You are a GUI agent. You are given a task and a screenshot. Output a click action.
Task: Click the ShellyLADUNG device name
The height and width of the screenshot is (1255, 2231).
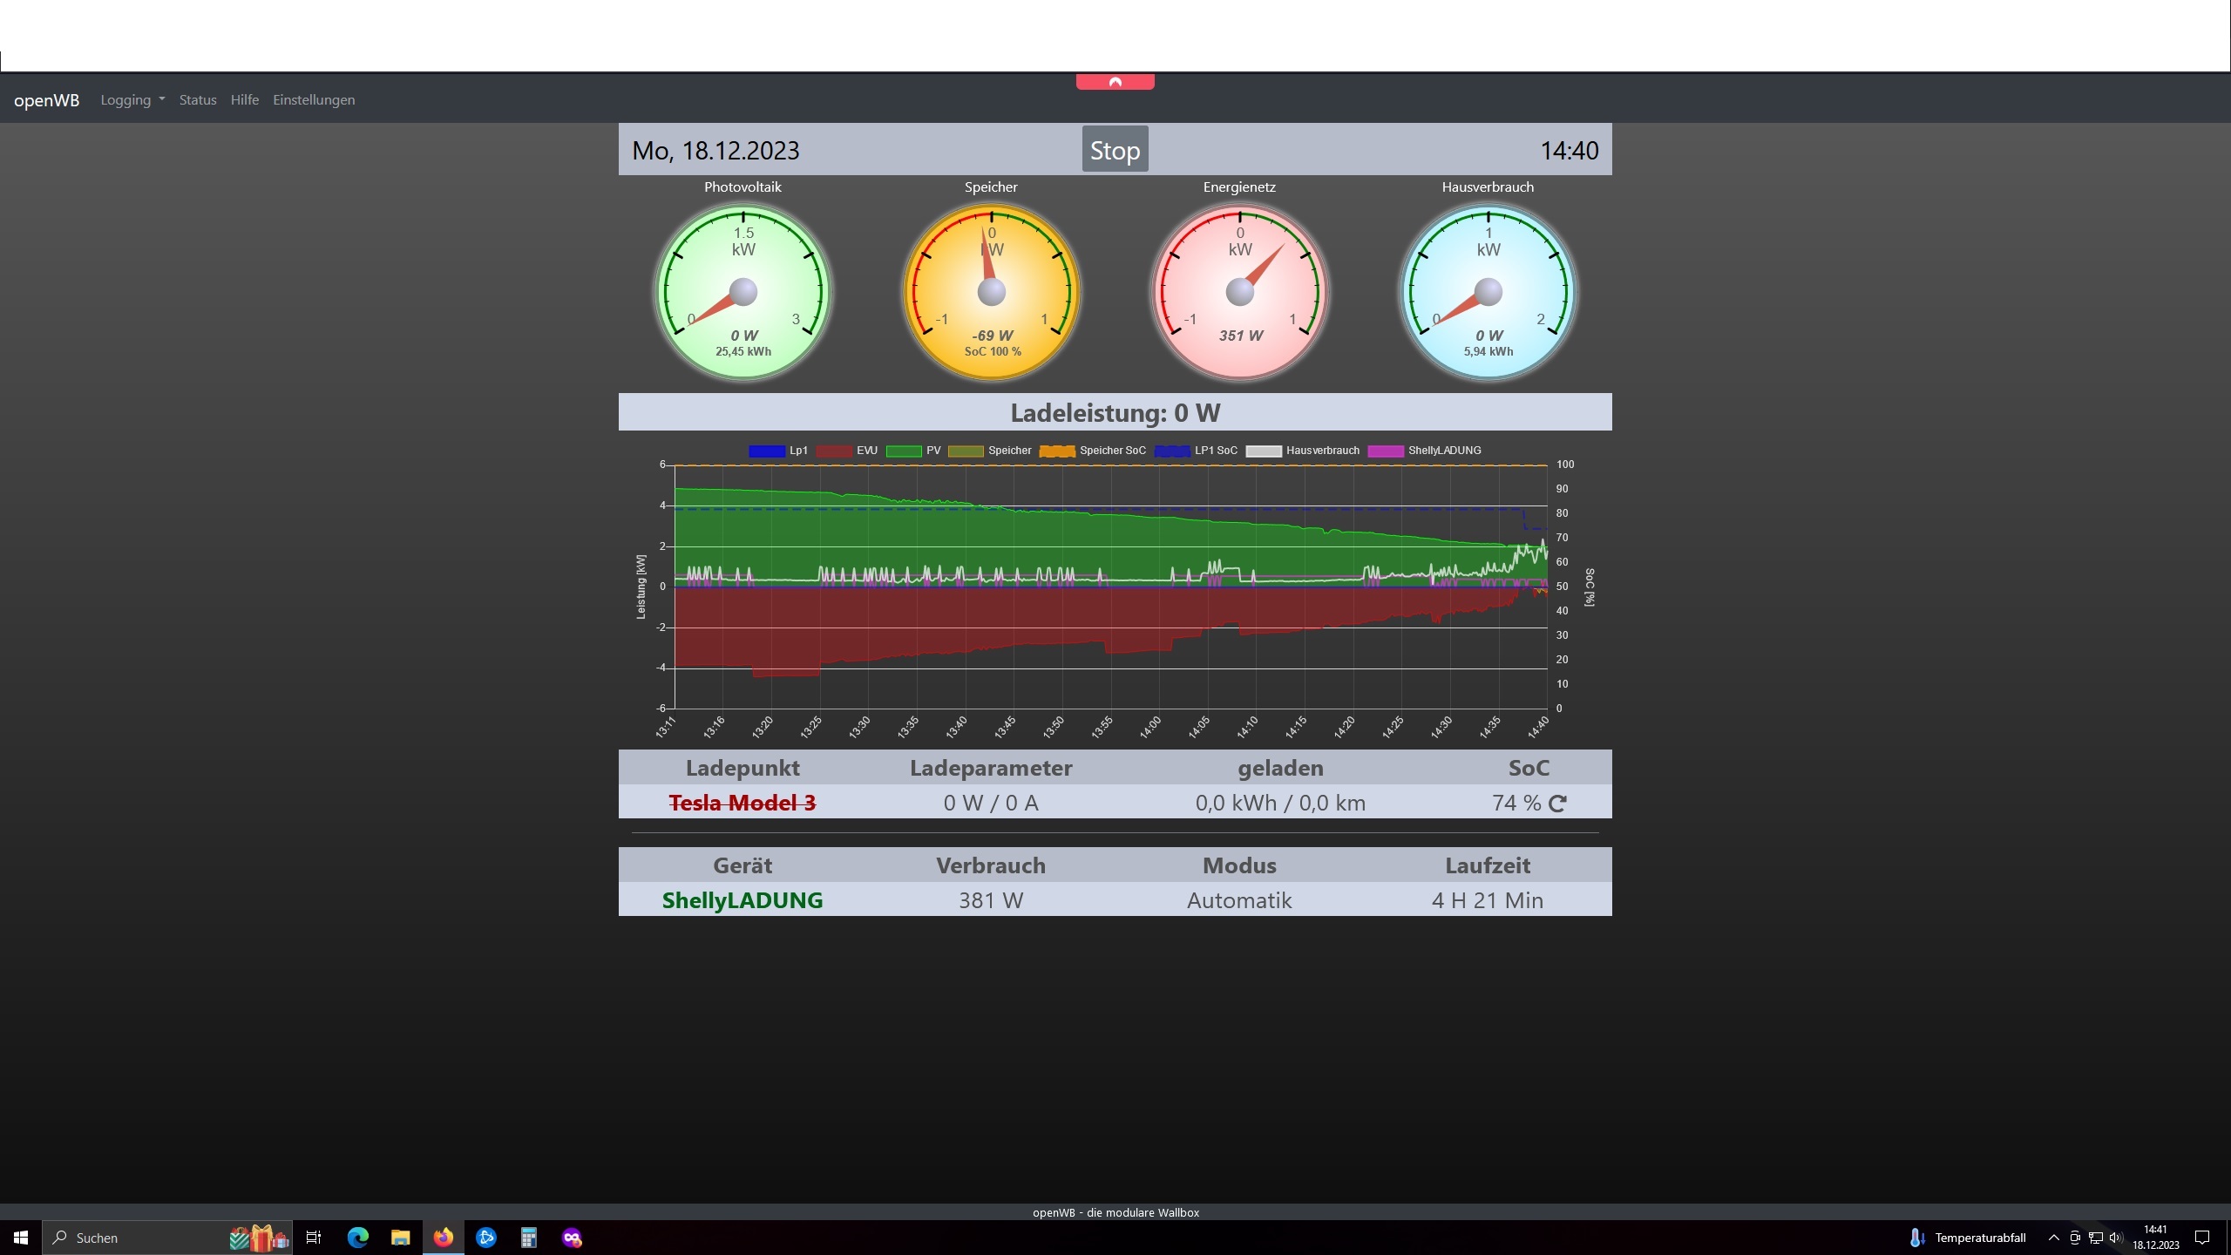(743, 900)
